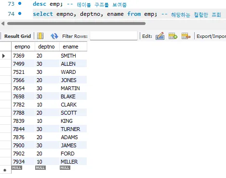Click line 73 desc emp statement
This screenshot has height=178, width=226.
click(48, 4)
